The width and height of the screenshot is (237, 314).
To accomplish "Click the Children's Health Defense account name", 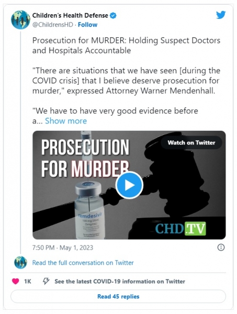I will click(x=70, y=15).
